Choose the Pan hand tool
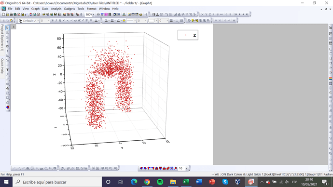Screen dimensions: 333x187 click(x=7, y=88)
